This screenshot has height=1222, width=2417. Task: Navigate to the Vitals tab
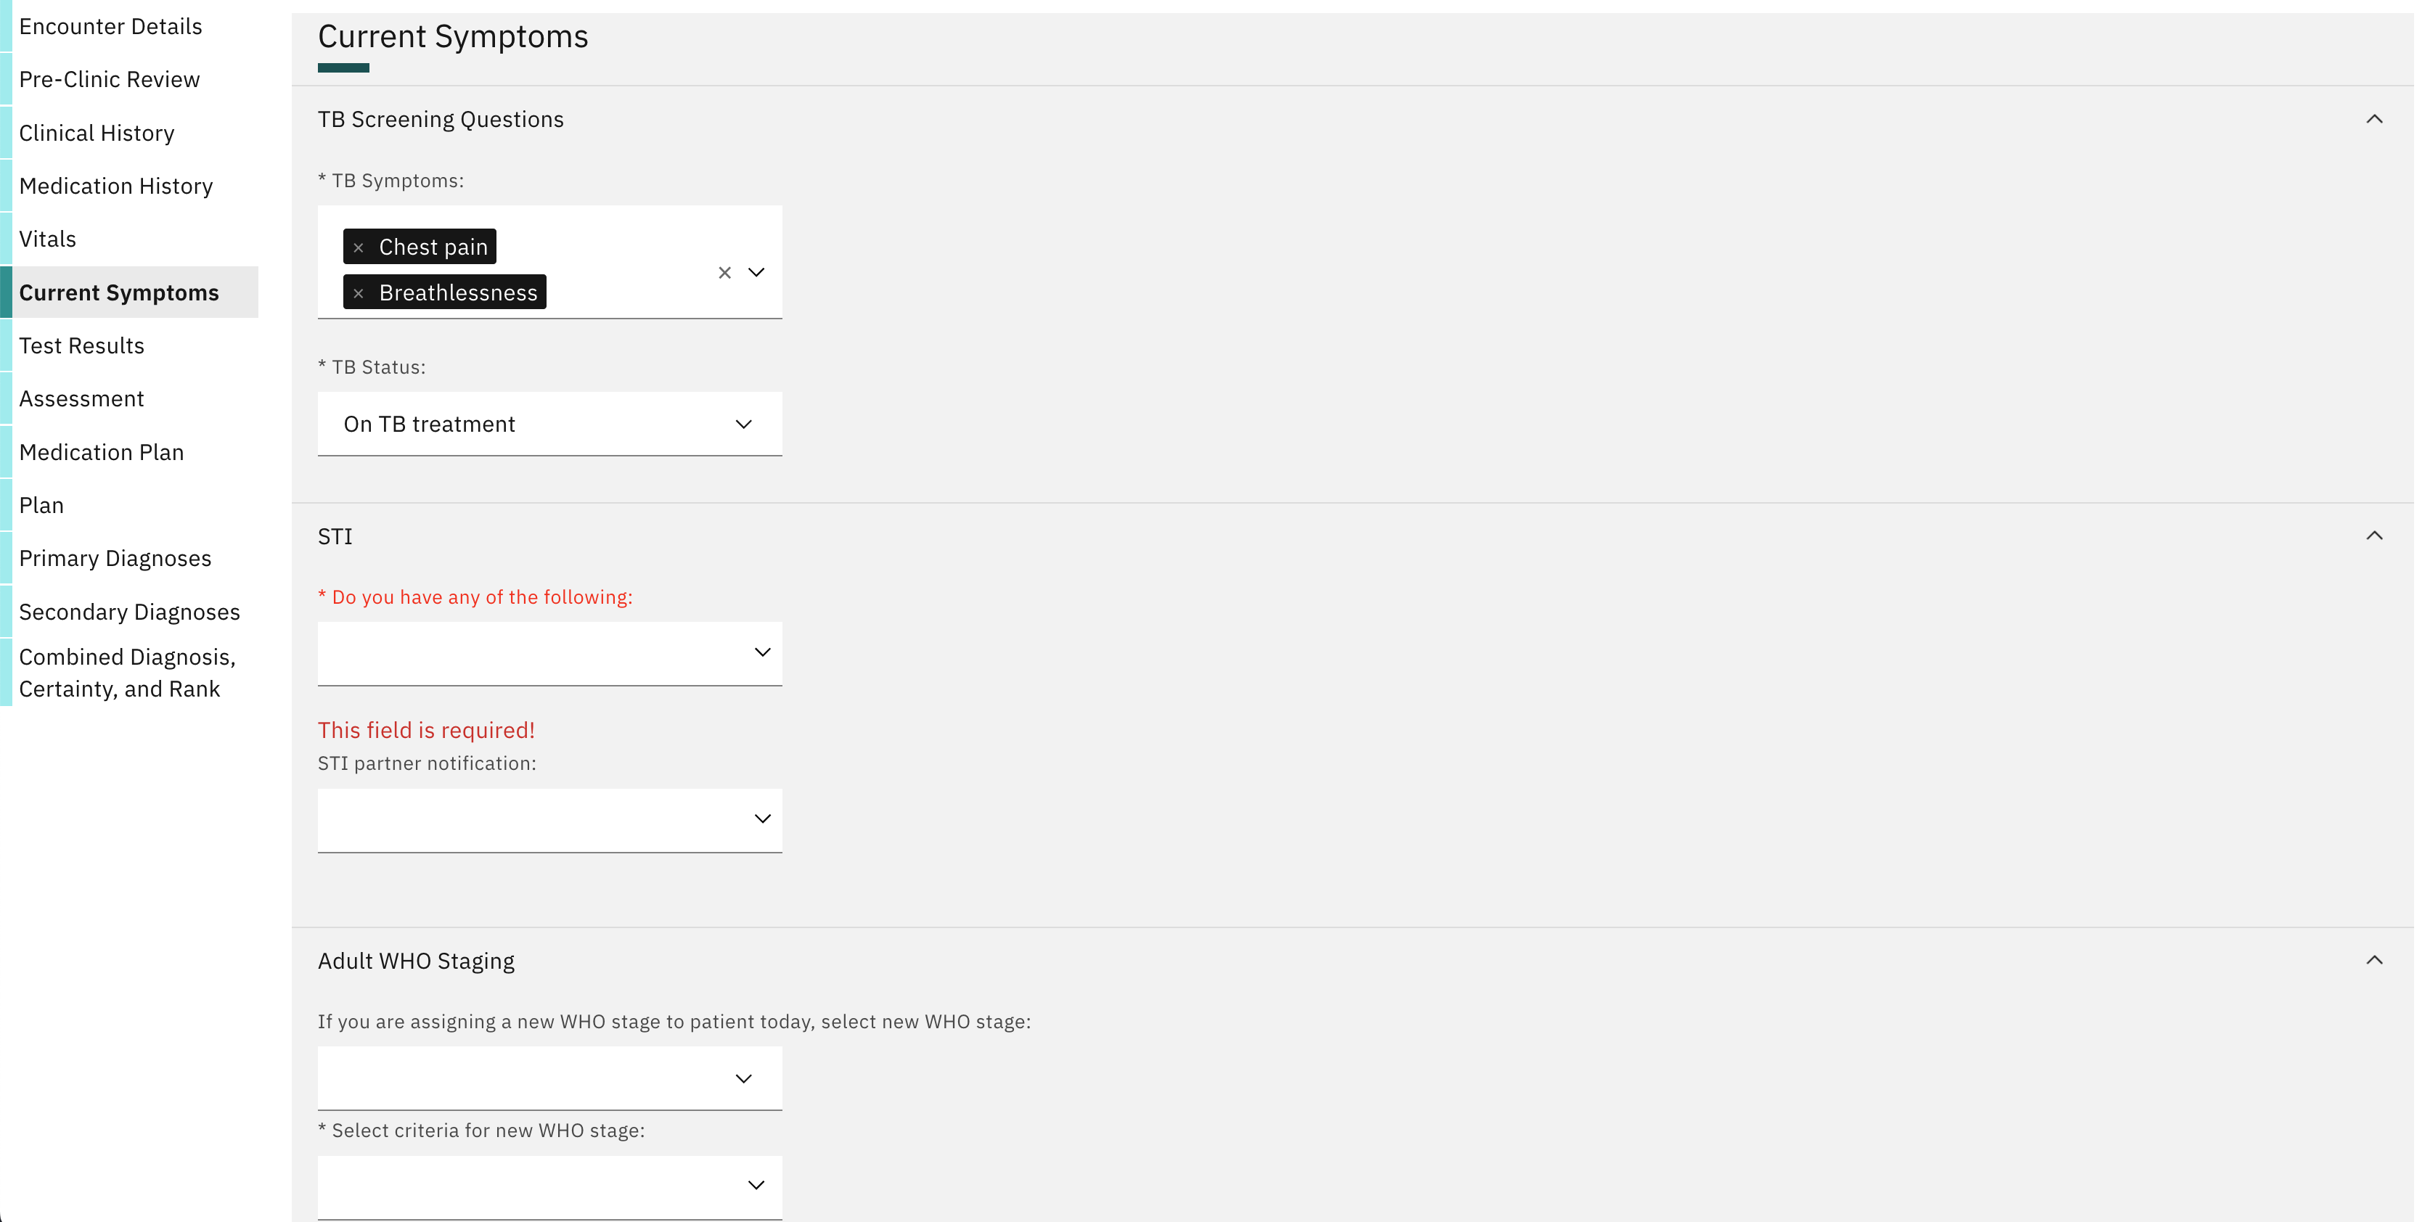[x=46, y=239]
